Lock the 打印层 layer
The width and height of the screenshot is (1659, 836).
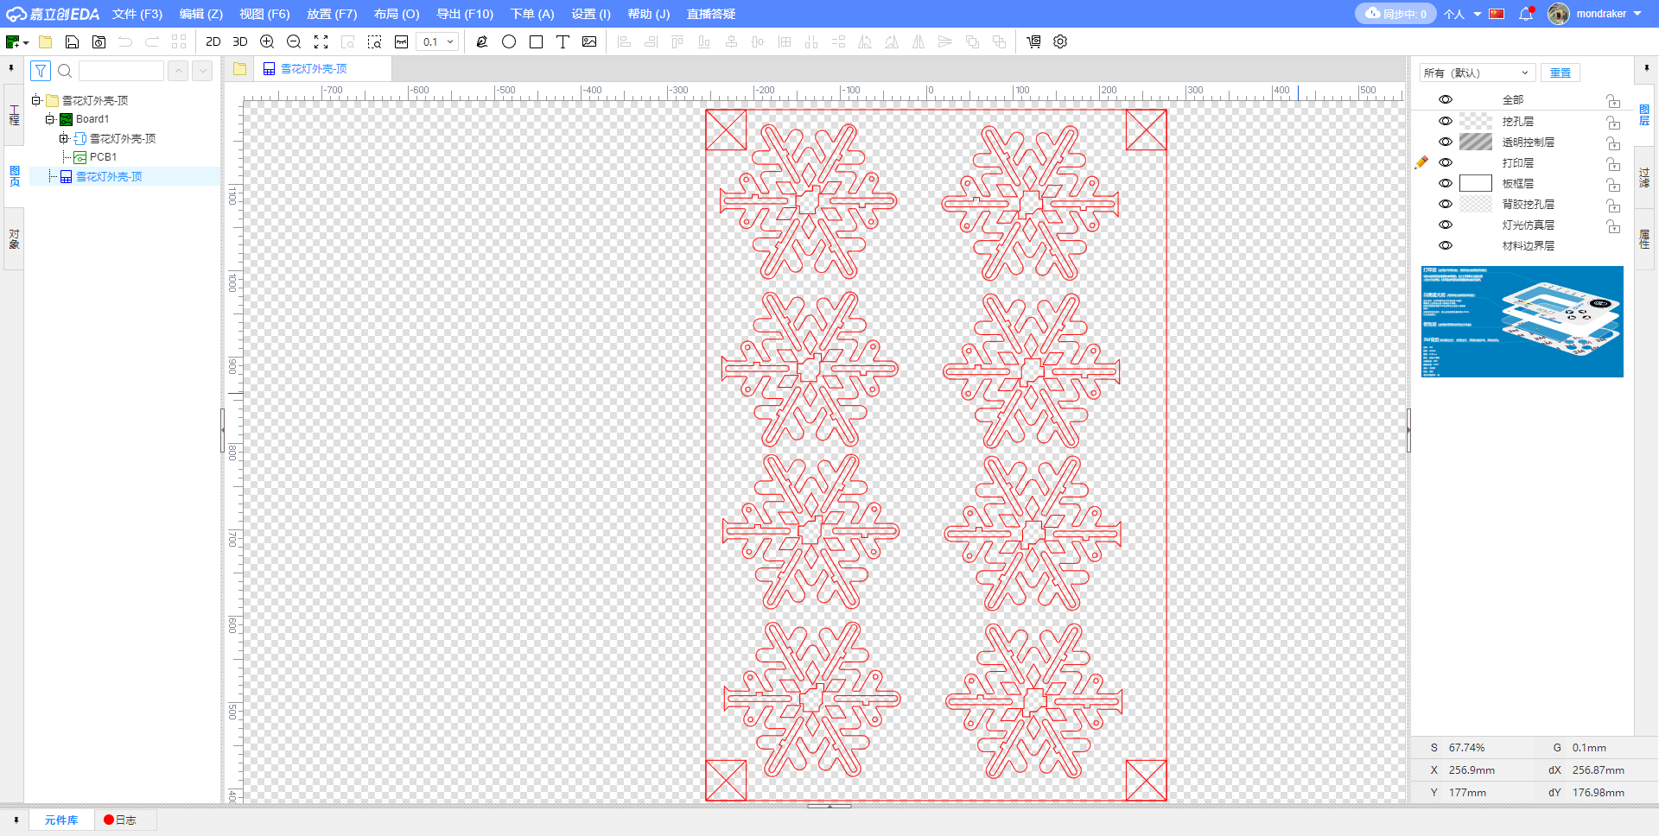1612,163
